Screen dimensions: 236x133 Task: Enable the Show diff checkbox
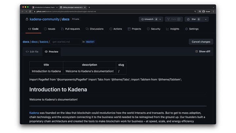[x=196, y=52]
